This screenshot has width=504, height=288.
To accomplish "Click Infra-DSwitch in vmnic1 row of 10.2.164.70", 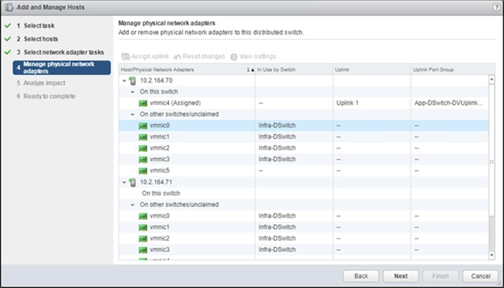I will coord(277,137).
